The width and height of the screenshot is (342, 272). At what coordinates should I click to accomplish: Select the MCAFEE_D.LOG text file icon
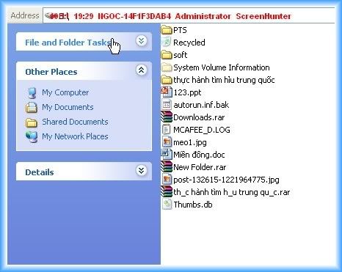pos(167,130)
